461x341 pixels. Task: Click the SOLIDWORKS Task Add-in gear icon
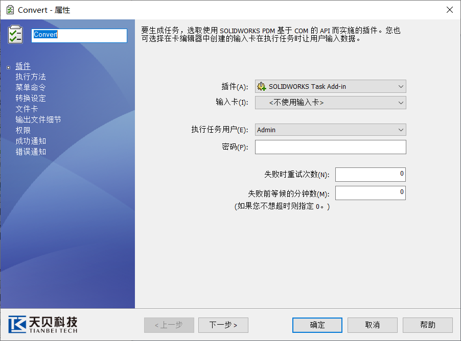[262, 87]
